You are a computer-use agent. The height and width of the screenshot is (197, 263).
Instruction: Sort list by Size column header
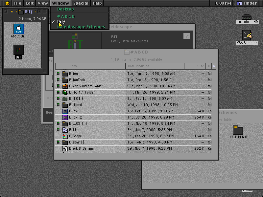pos(195,66)
